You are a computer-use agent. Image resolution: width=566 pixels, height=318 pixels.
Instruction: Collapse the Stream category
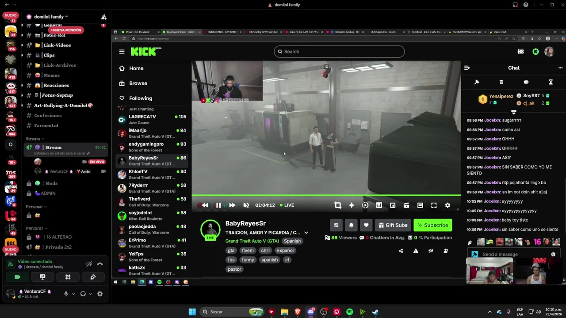[35, 139]
